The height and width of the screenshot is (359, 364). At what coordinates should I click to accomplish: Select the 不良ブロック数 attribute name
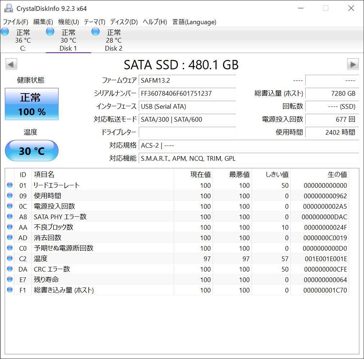pos(53,227)
